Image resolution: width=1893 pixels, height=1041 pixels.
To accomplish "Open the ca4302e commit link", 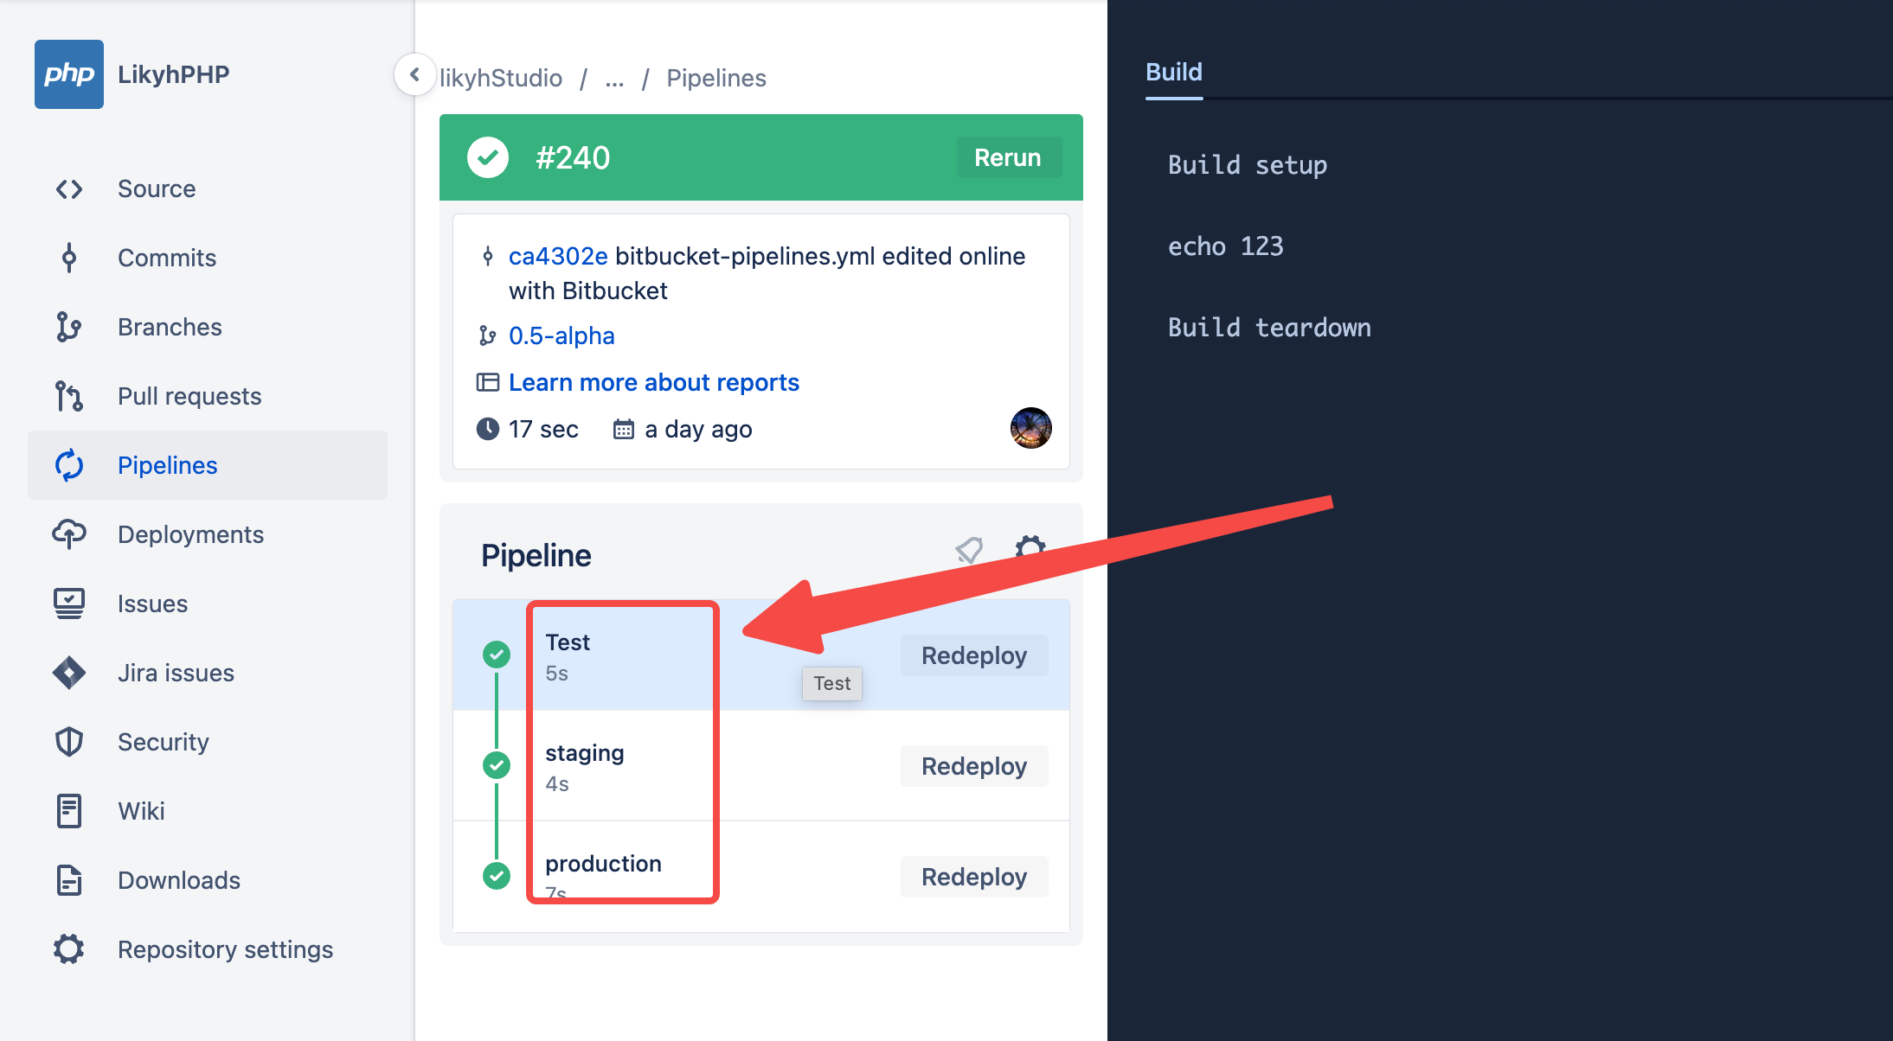I will tap(557, 256).
